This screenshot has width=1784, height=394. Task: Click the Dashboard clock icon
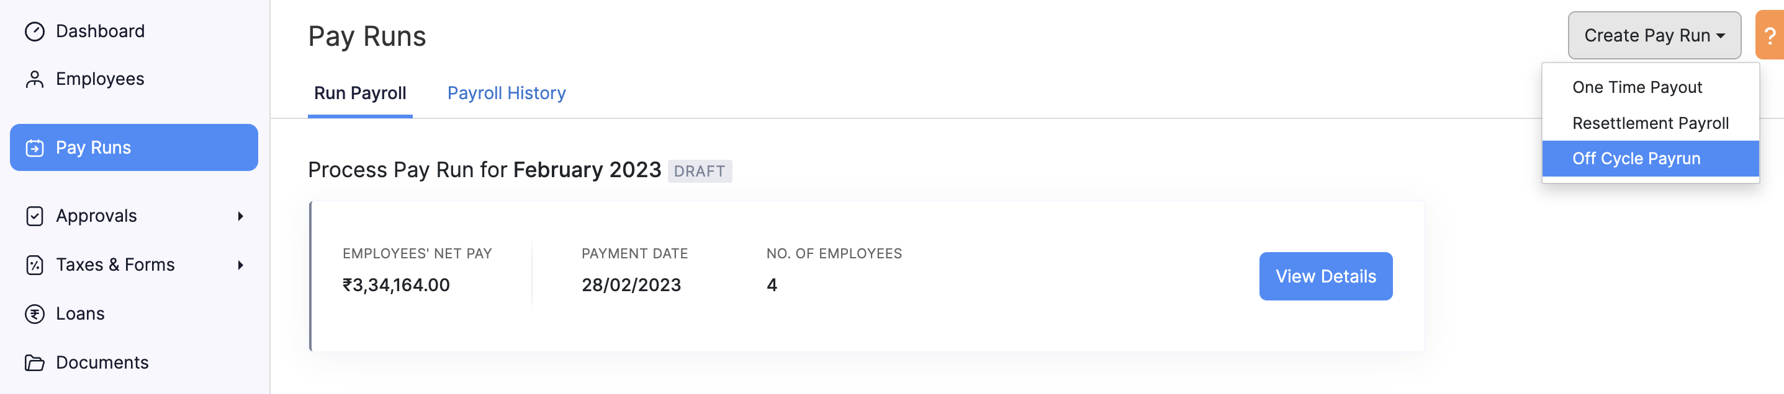[x=34, y=30]
